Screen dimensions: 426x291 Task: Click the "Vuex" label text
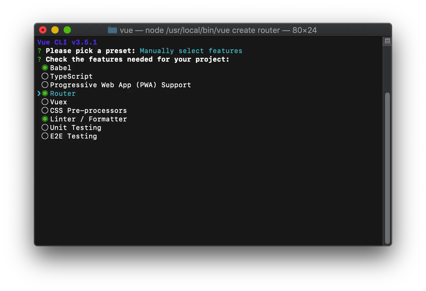pyautogui.click(x=58, y=102)
